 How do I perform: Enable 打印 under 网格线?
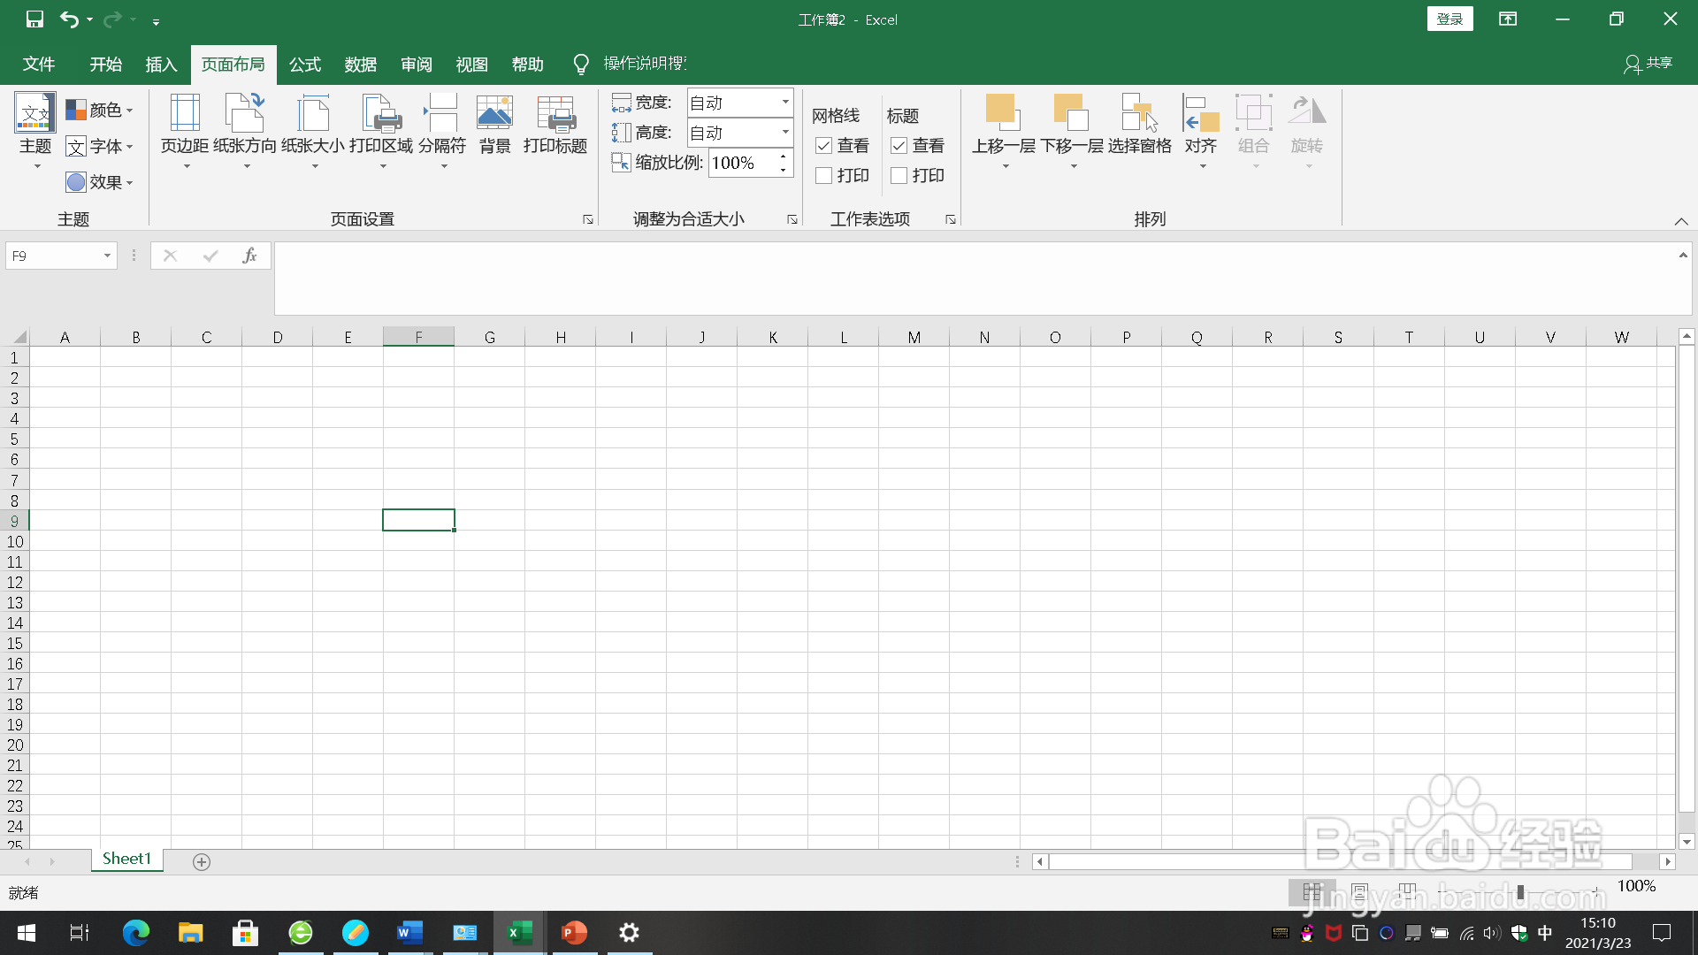823,176
